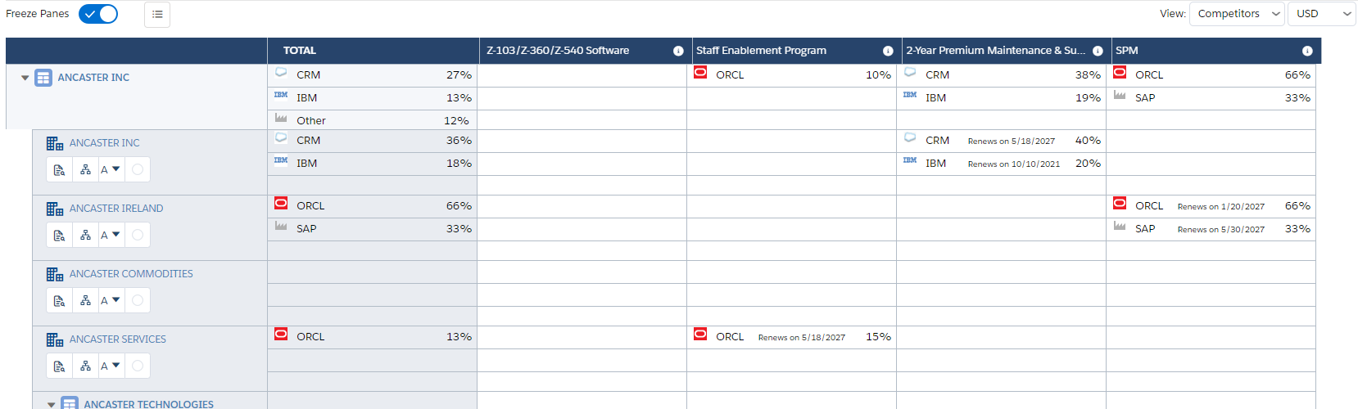
Task: Click SAP 'Renews on 5/30/2027' cell
Action: (1211, 229)
